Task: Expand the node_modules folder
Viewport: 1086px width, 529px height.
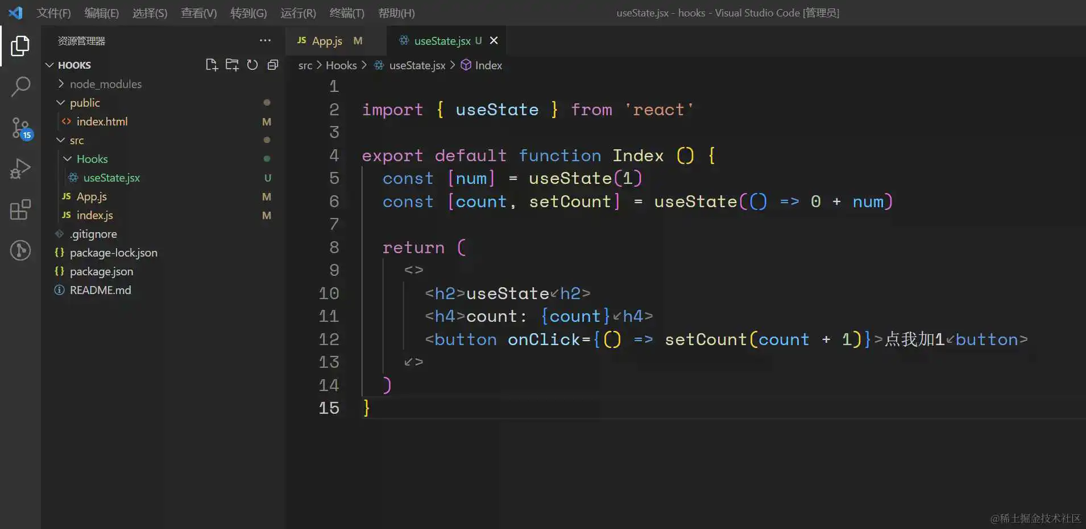Action: pos(61,83)
